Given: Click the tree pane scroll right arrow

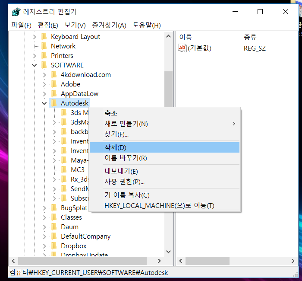Looking at the screenshot, I should pos(159,261).
